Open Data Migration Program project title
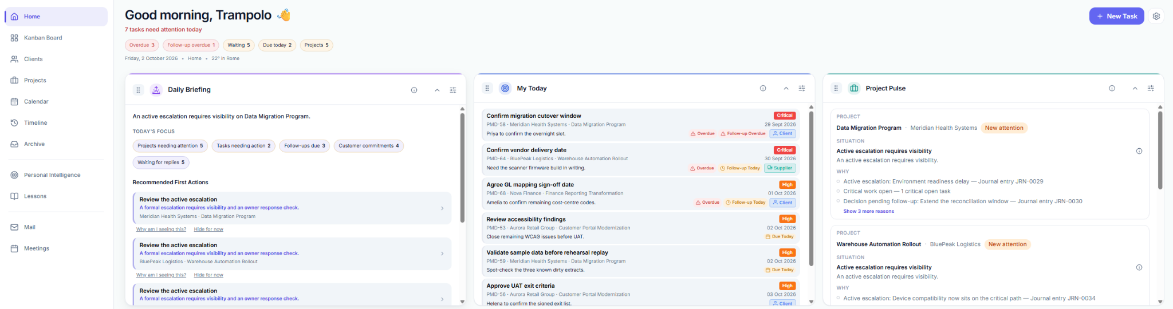This screenshot has height=309, width=1173. pos(868,128)
